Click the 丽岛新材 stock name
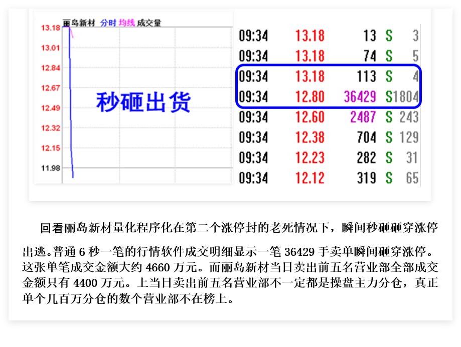The image size is (461, 347). [79, 23]
